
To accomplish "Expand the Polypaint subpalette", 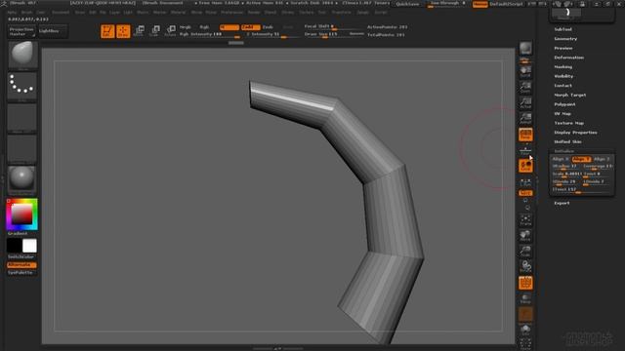I will click(x=564, y=104).
